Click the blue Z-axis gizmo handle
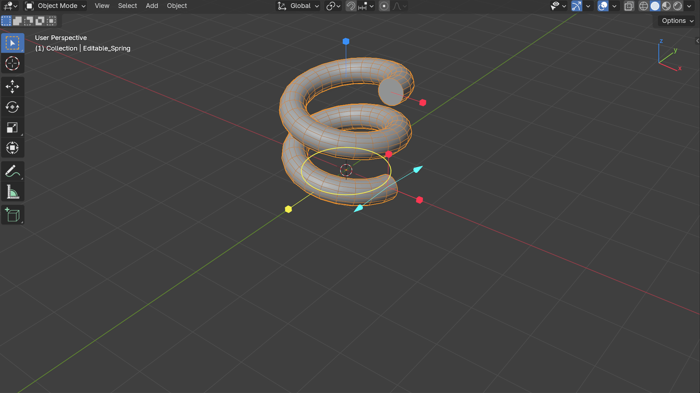Image resolution: width=700 pixels, height=393 pixels. [346, 41]
